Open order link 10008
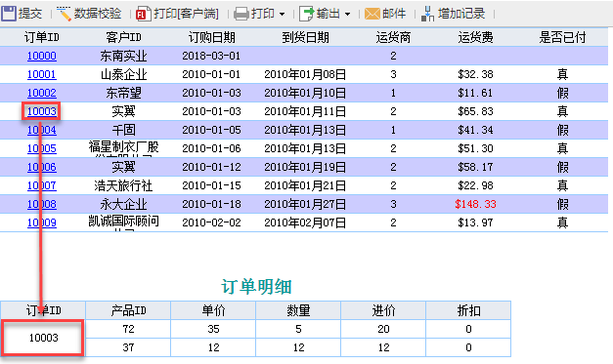 click(x=42, y=204)
